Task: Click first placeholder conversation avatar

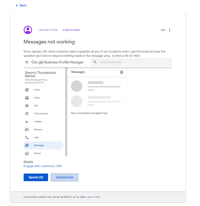Action: click(x=77, y=86)
